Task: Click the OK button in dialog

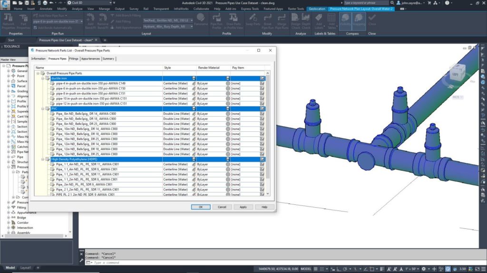Action: pos(201,207)
